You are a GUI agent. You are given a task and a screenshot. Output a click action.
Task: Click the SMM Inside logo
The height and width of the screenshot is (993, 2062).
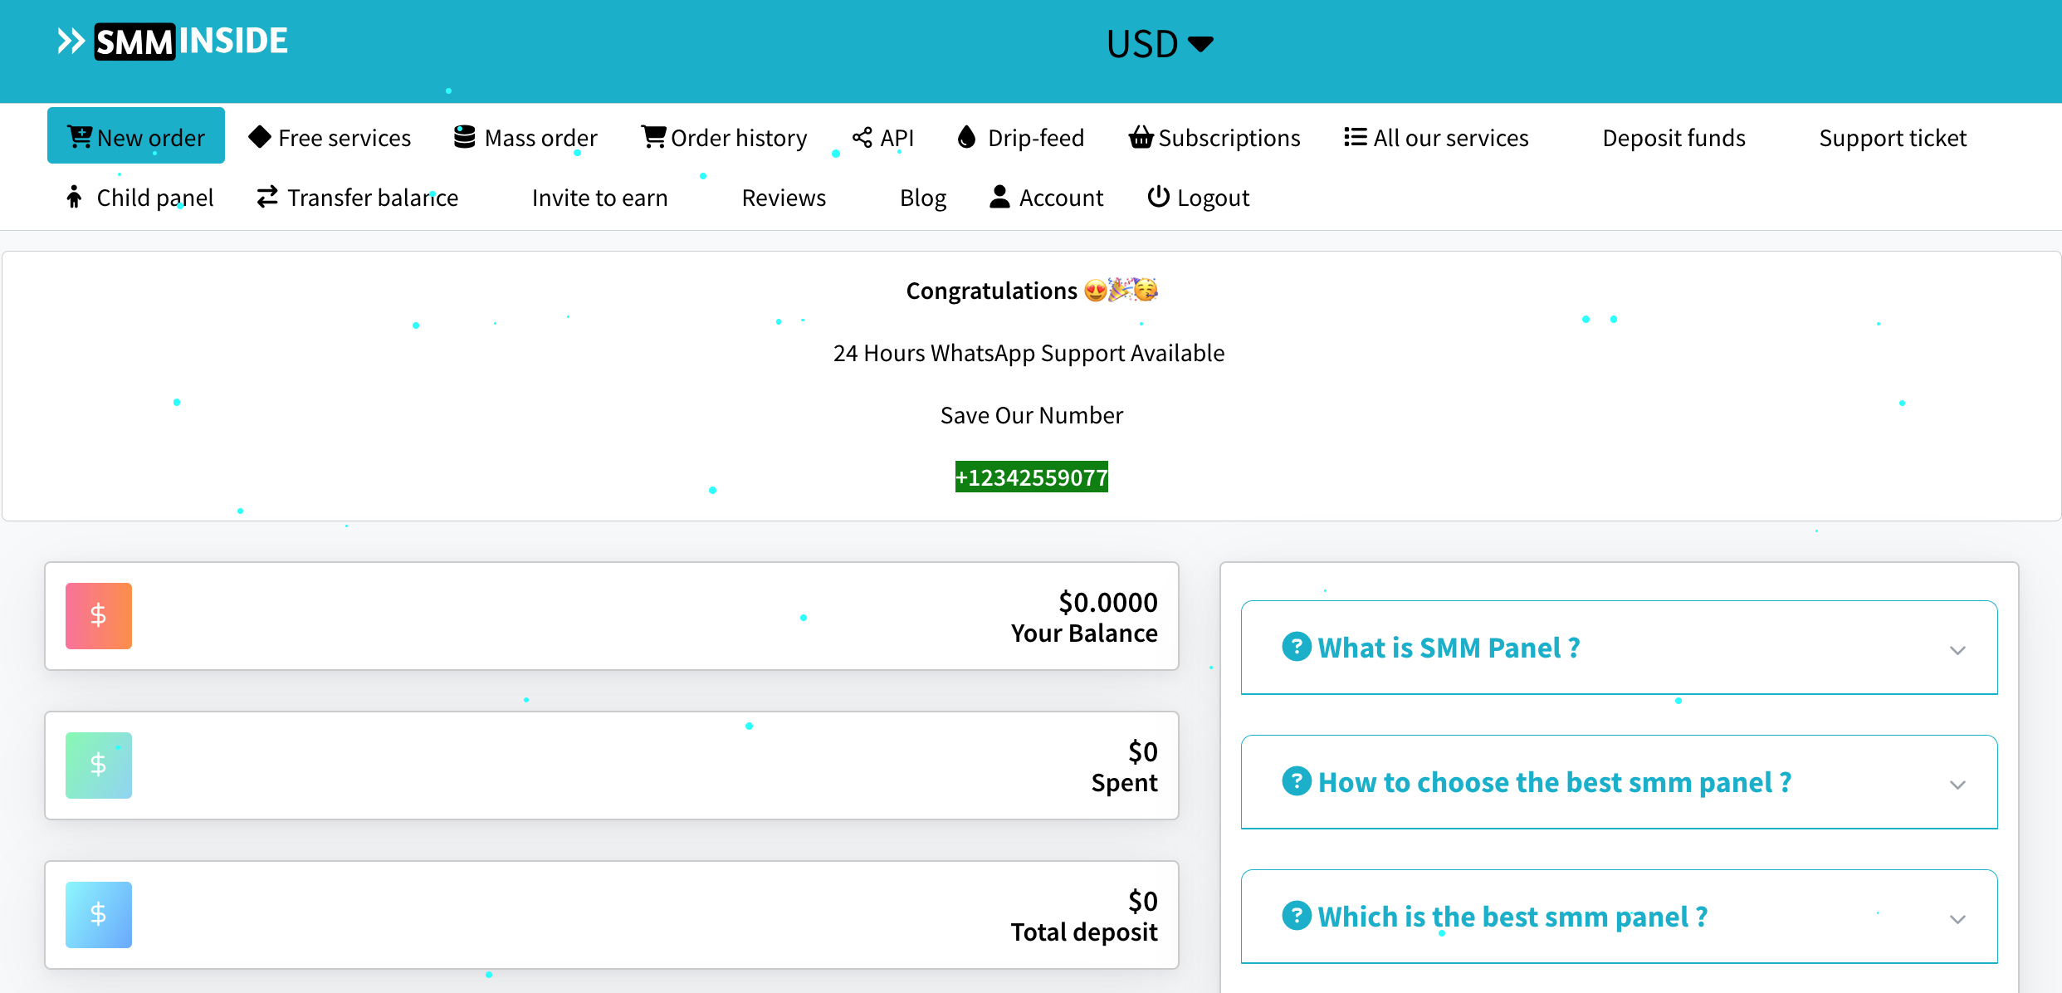click(x=173, y=42)
